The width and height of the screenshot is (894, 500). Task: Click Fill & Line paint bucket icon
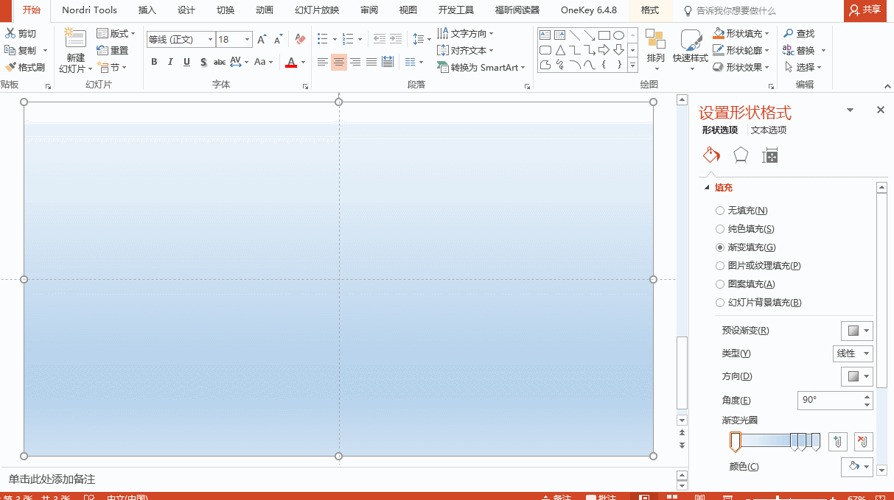tap(711, 155)
